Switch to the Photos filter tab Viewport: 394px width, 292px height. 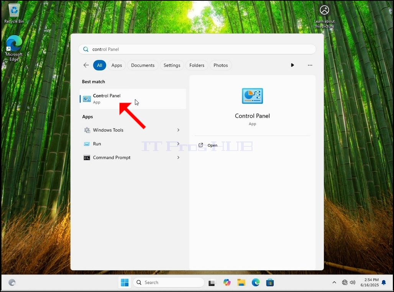click(x=221, y=65)
